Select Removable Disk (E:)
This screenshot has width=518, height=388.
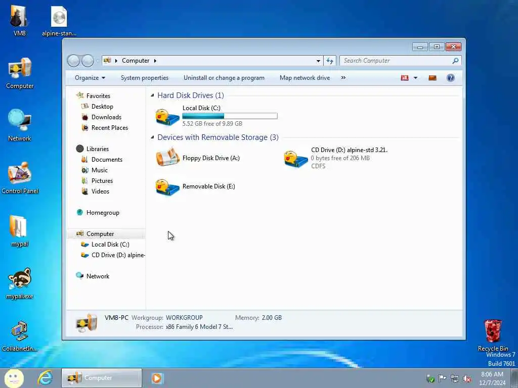click(196, 186)
